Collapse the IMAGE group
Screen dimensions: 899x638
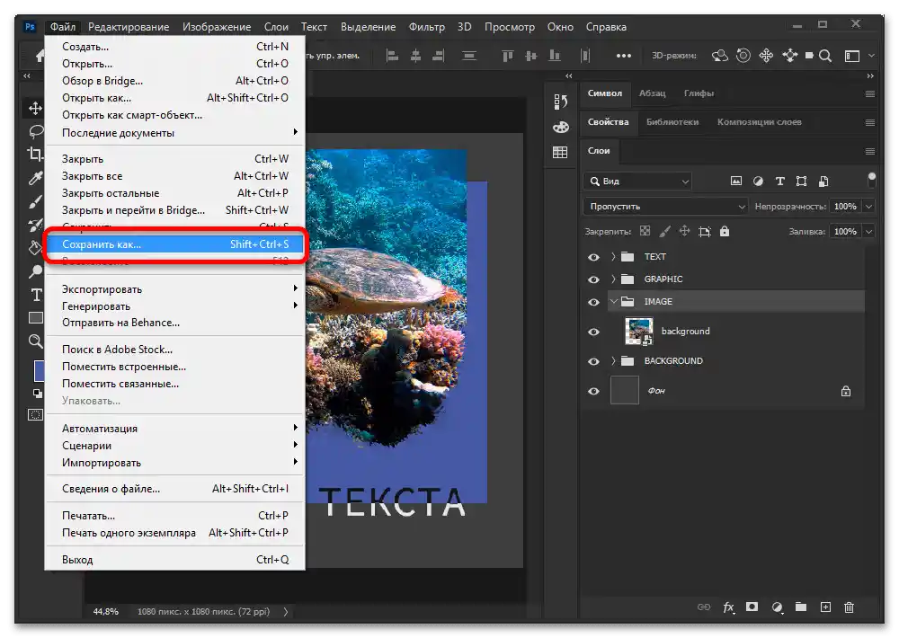(613, 302)
